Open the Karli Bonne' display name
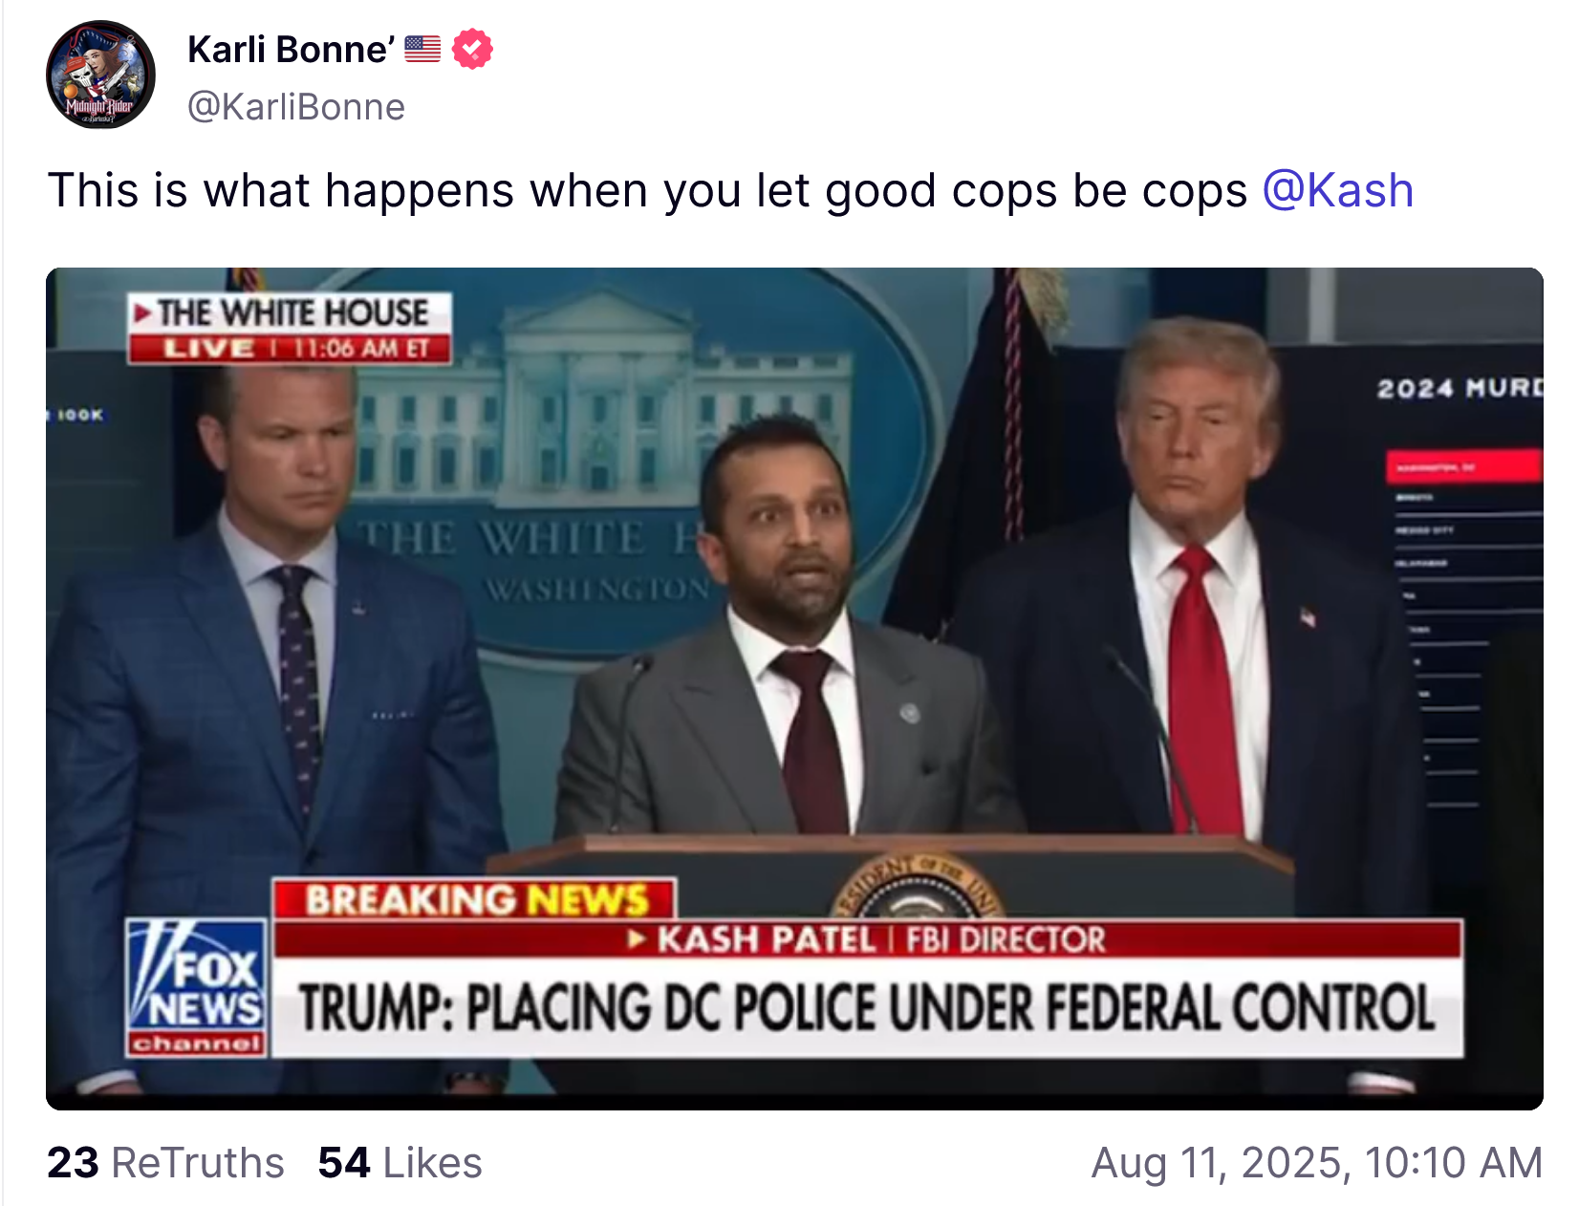Screen dimensions: 1579x1206 click(x=291, y=49)
